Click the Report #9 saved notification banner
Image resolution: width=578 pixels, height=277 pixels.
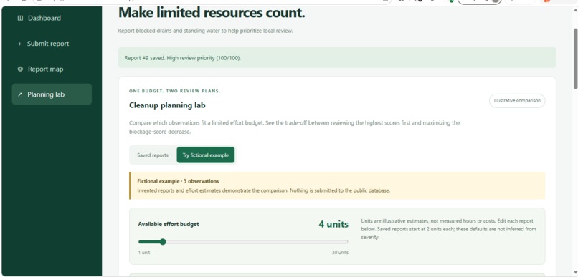336,57
